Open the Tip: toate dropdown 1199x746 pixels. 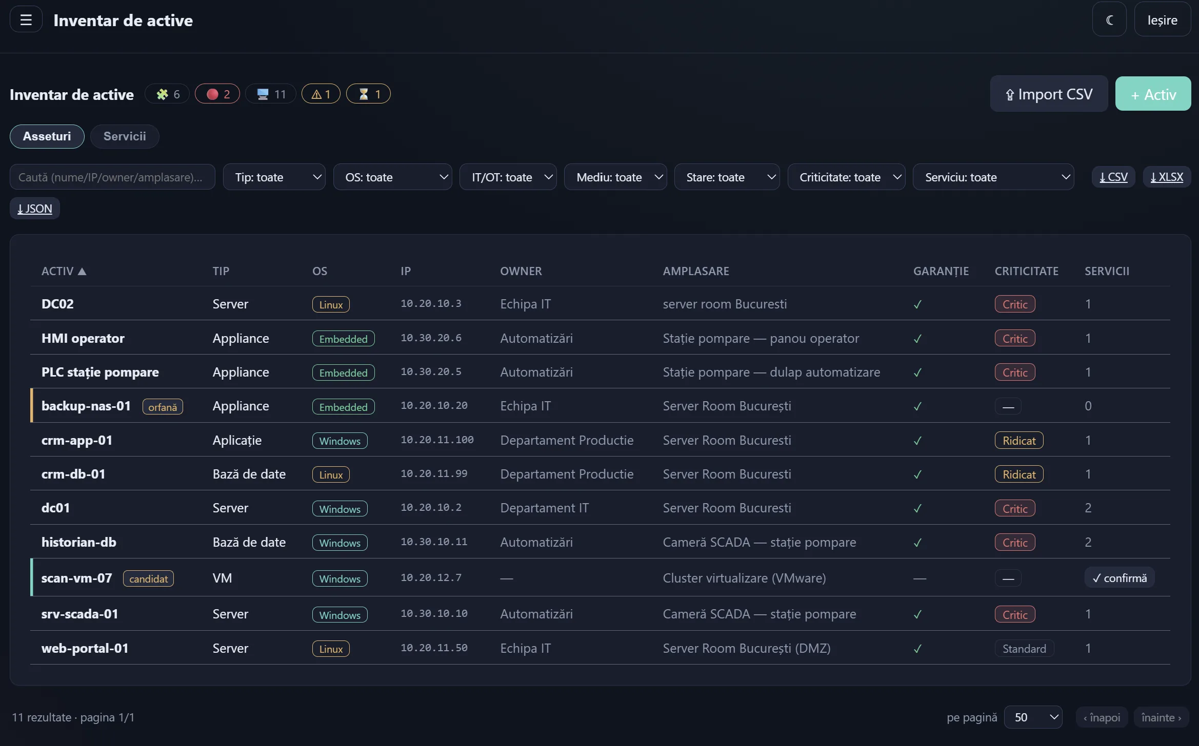[x=274, y=177]
